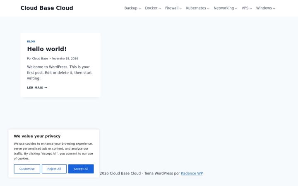Image resolution: width=298 pixels, height=186 pixels.
Task: Select the Welcome to WordPress excerpt text
Action: [x=59, y=72]
